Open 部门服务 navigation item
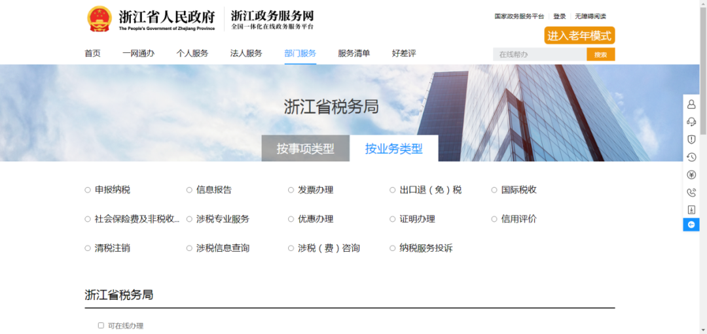The height and width of the screenshot is (334, 707). point(300,54)
